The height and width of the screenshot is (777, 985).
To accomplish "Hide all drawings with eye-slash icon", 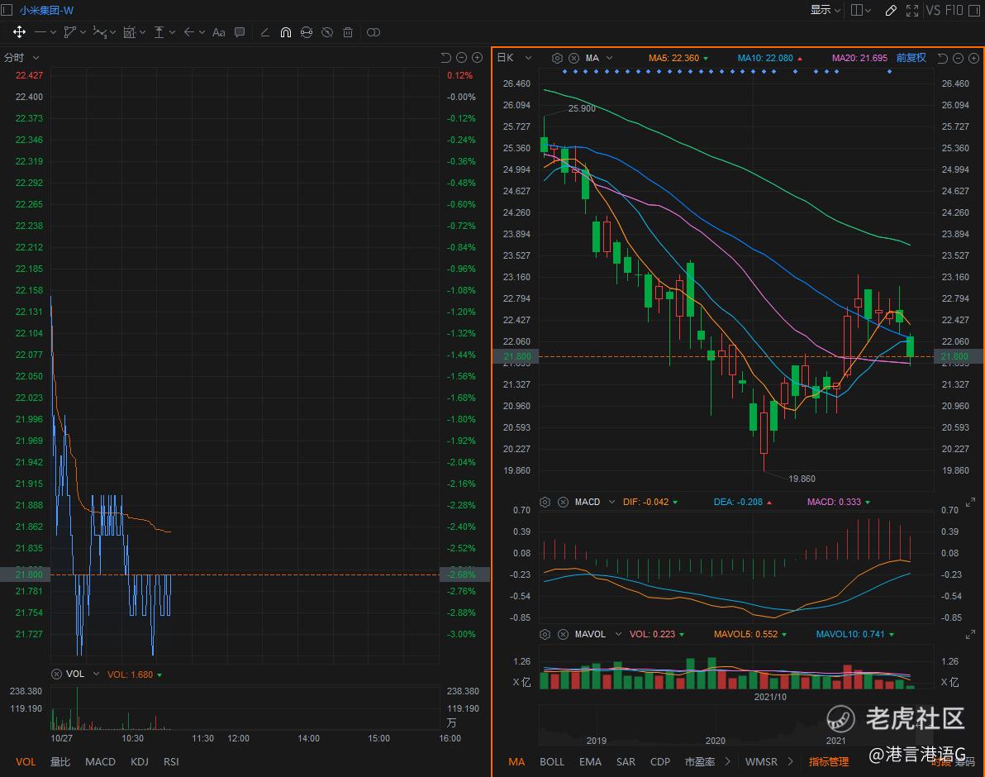I will click(x=327, y=32).
